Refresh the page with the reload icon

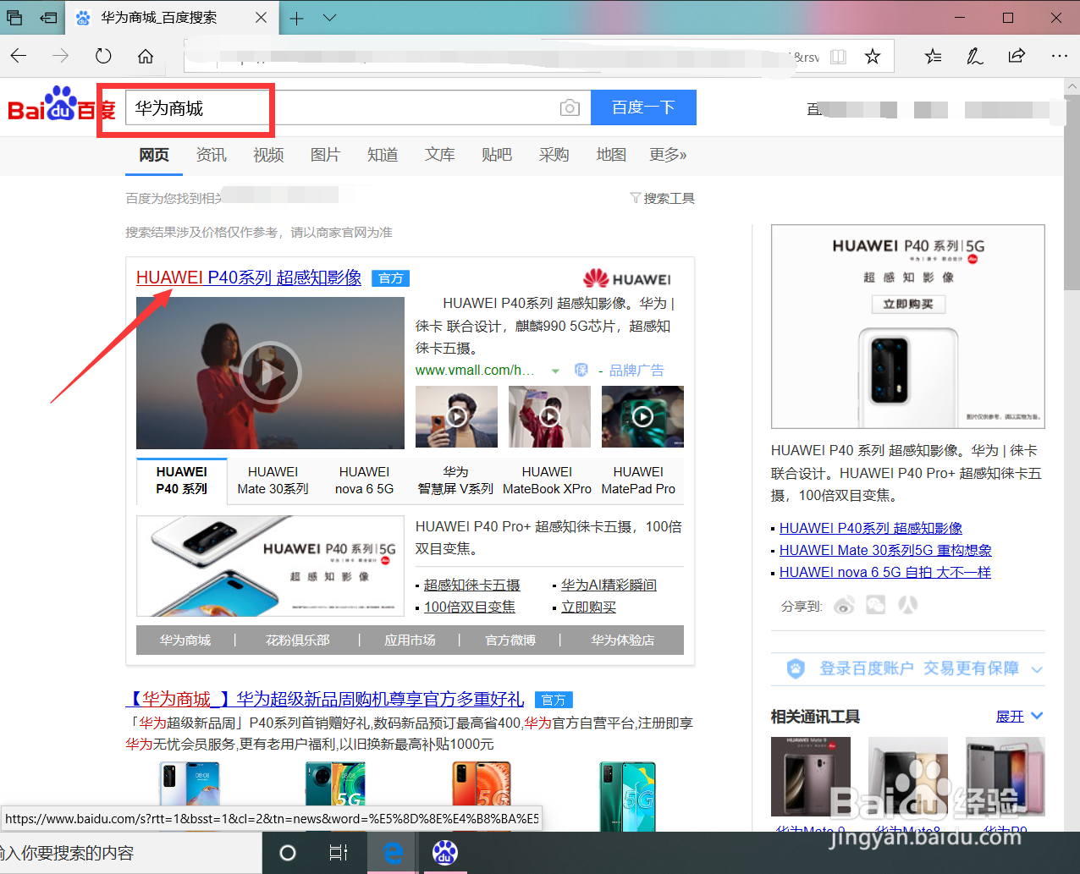(x=103, y=56)
